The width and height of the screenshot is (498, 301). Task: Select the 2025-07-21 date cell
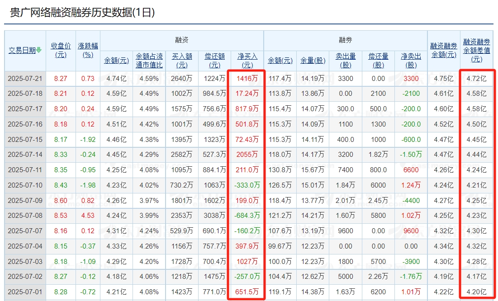pos(25,79)
